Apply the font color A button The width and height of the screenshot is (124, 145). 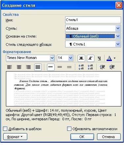pos(109,58)
